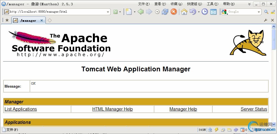Click the Tomcat Web Application Manager heading

tap(136, 69)
